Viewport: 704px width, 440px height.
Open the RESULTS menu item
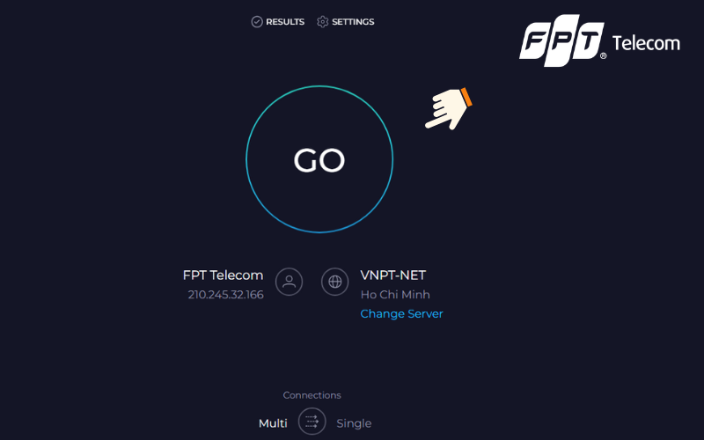coord(285,21)
